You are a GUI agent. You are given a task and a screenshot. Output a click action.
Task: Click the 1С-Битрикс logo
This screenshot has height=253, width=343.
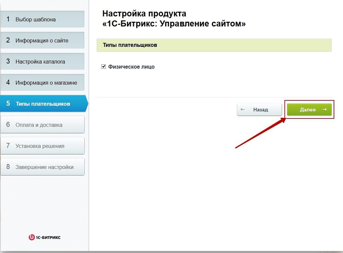tap(45, 237)
